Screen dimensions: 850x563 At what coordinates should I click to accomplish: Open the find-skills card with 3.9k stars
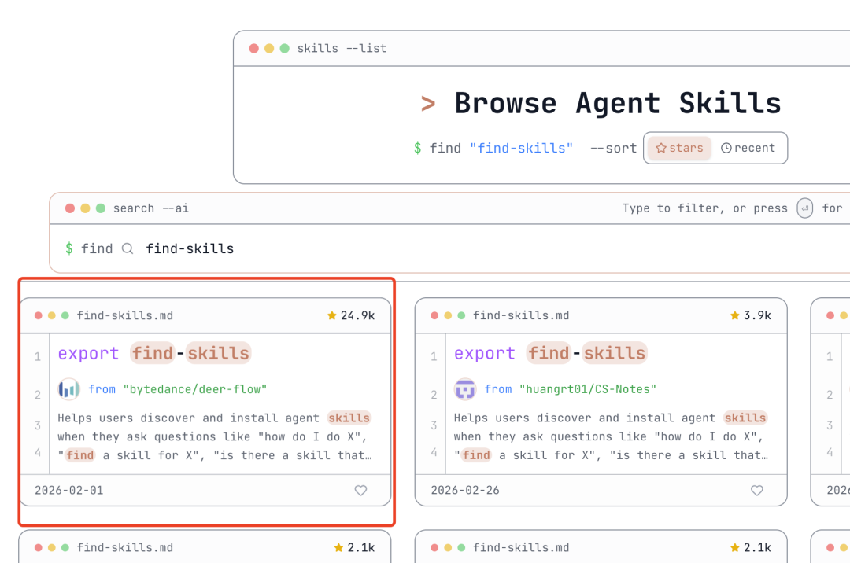(601, 402)
